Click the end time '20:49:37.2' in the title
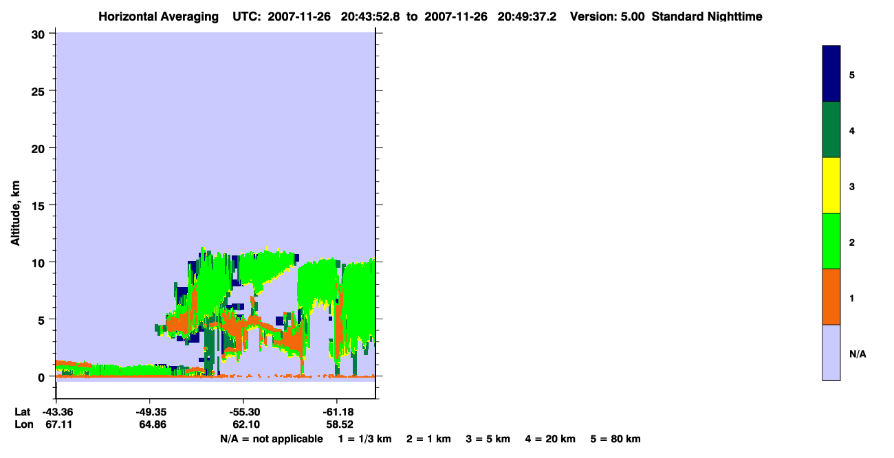894x458 pixels. tap(526, 16)
